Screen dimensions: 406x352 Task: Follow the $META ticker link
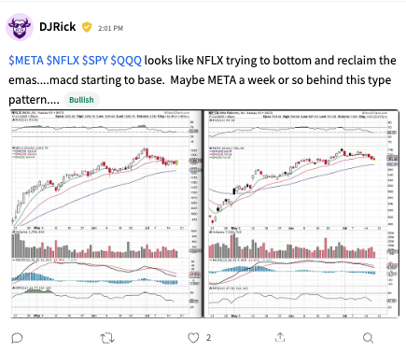pos(26,60)
